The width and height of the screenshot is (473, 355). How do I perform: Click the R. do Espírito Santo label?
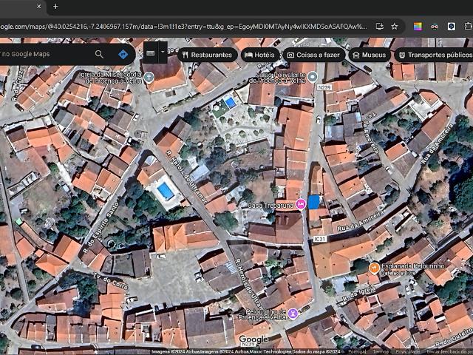101,228
